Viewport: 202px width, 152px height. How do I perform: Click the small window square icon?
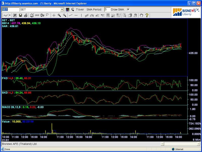[47, 15]
